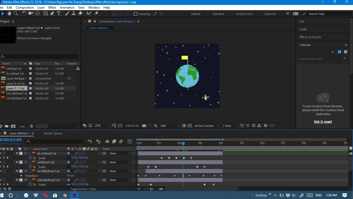Toggle constrain proportions link on trai dat Scale

coord(68,184)
